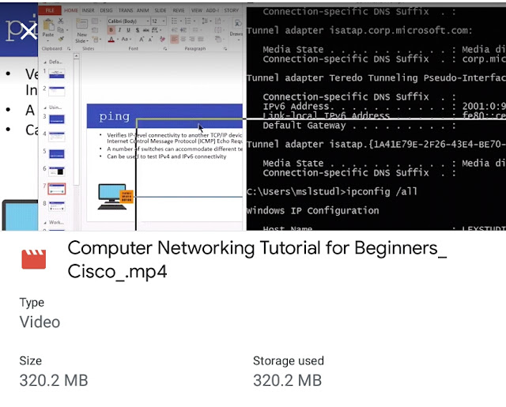Toggle Align Left in Paragraph group

point(174,40)
